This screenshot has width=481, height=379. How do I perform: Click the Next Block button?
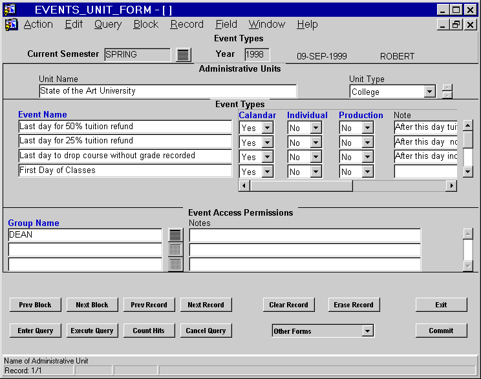click(92, 305)
